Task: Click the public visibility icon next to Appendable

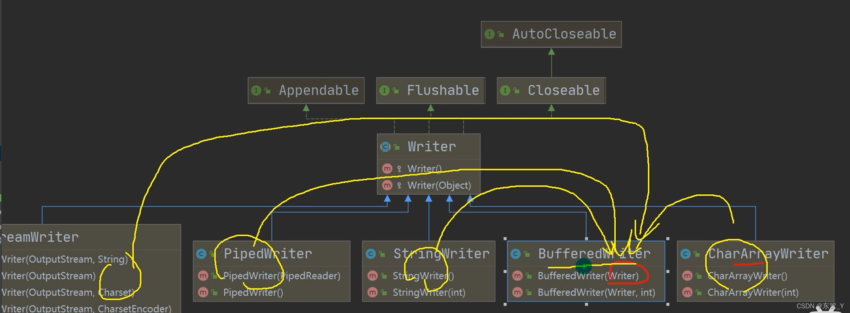Action: [x=267, y=91]
